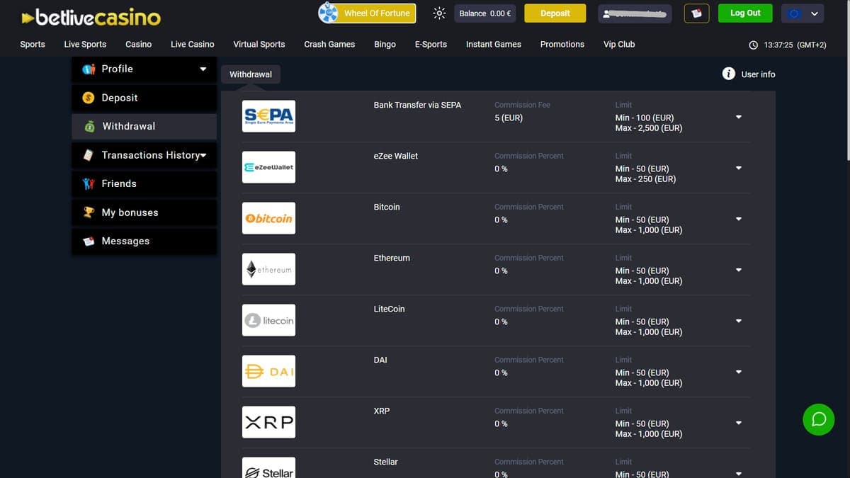Expand the Ethereum row arrow
This screenshot has height=478, width=850.
[x=739, y=270]
